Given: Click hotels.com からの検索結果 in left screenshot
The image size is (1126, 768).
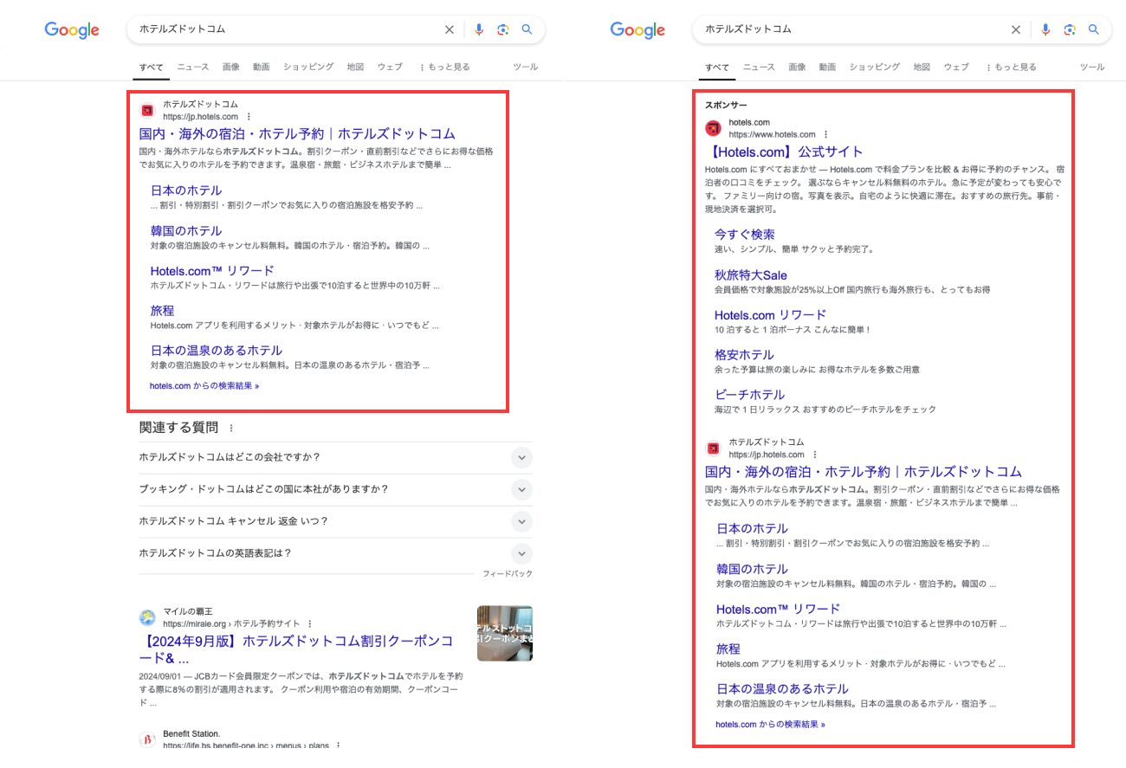Looking at the screenshot, I should click(204, 386).
